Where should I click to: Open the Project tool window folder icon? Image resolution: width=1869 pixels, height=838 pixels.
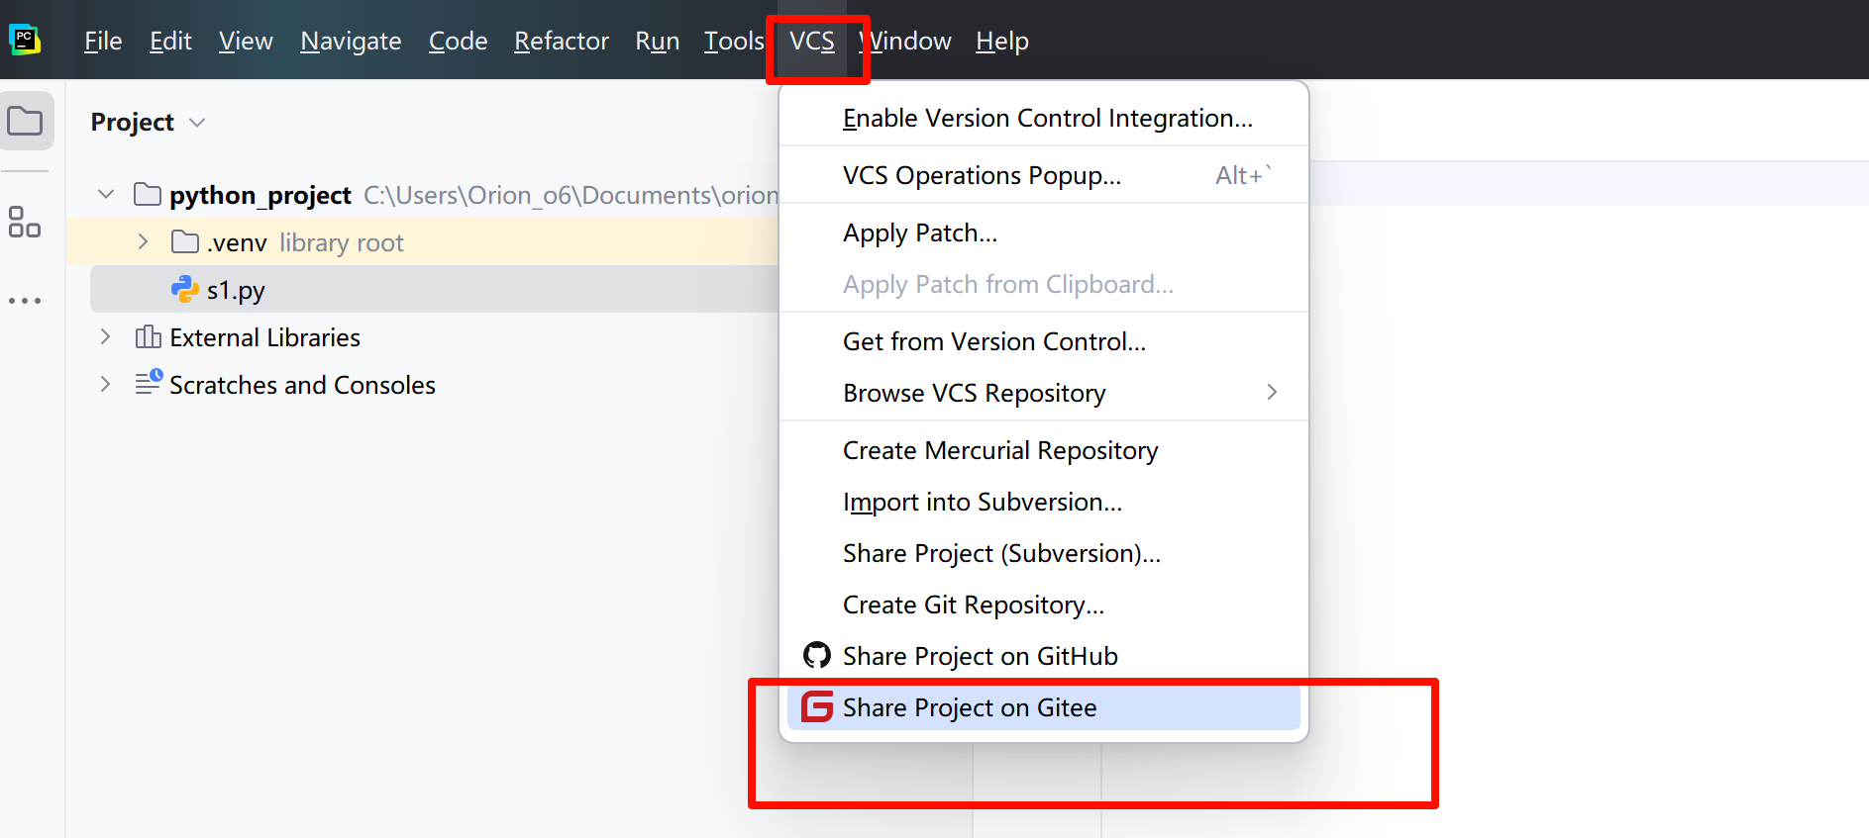pyautogui.click(x=26, y=122)
